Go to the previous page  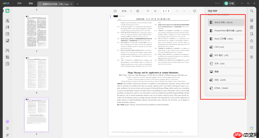[x=155, y=11]
